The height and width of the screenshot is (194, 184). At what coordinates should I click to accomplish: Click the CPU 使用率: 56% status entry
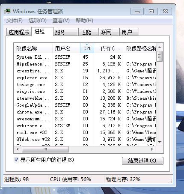(x=71, y=179)
